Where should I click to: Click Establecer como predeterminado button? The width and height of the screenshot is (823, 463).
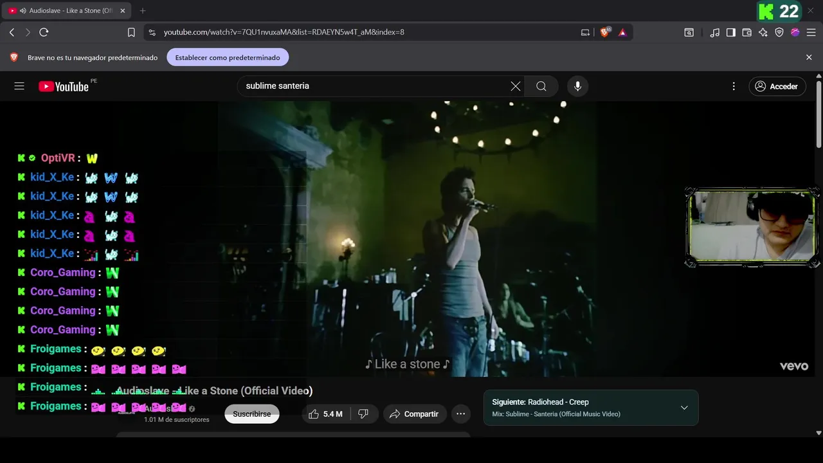click(228, 57)
